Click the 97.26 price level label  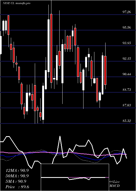pyautogui.click(x=127, y=12)
